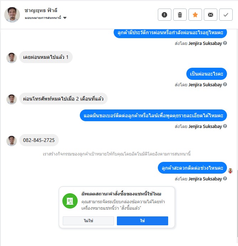
Task: Click help icon under ลูกค้าสะดวกติดต่อช่วงไหนคะ message
Action: [x=225, y=179]
